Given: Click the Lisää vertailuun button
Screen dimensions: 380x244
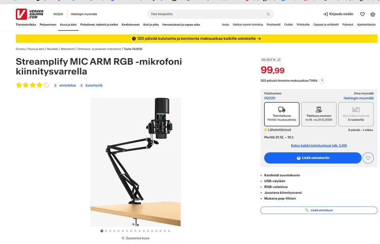Looking at the screenshot, I should tap(319, 210).
